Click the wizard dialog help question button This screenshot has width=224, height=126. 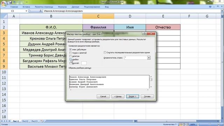tap(145, 34)
